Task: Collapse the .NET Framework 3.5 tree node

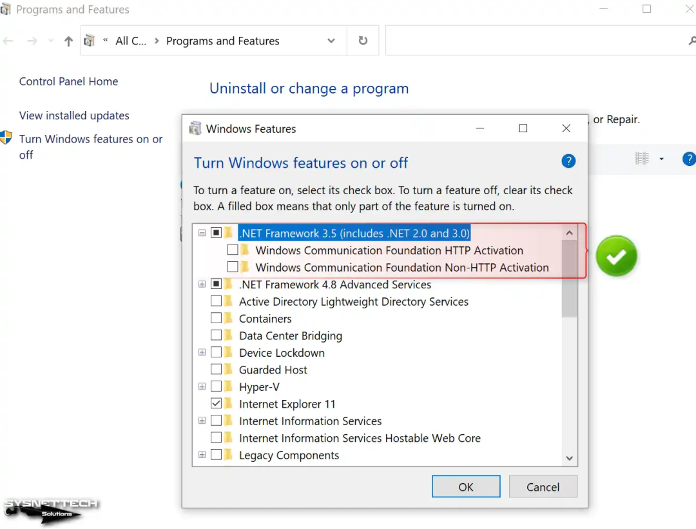Action: pyautogui.click(x=202, y=233)
